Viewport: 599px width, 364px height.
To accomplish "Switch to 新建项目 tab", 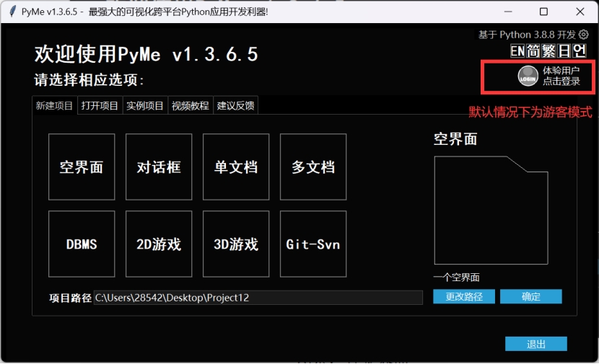I will (x=54, y=105).
